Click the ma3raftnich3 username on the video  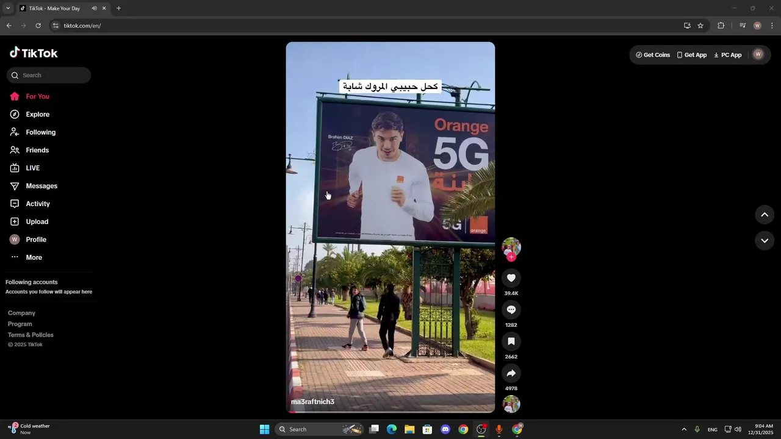pos(312,402)
